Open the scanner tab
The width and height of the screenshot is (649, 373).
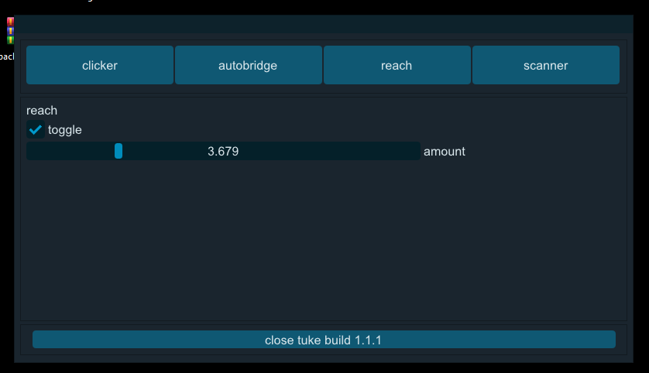[545, 65]
